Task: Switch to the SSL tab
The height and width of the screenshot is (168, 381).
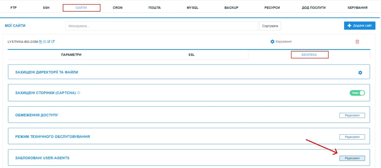Action: pos(191,55)
